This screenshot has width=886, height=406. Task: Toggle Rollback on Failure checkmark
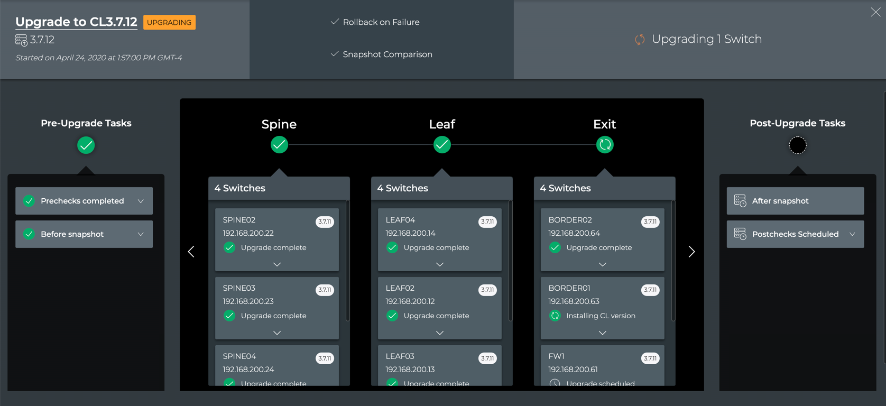(335, 22)
